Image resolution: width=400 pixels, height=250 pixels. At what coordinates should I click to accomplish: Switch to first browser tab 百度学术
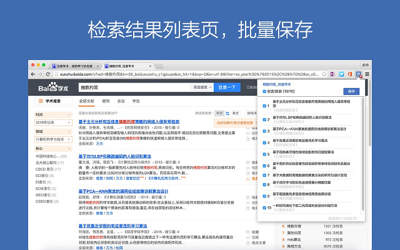coord(74,66)
